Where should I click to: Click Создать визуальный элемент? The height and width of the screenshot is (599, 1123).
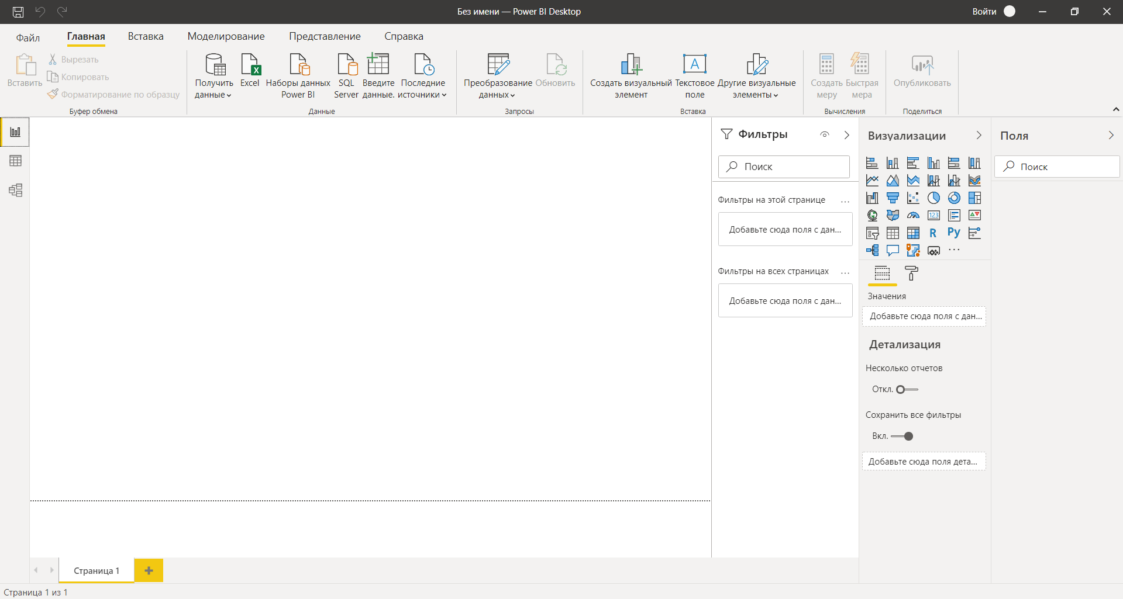(x=631, y=76)
